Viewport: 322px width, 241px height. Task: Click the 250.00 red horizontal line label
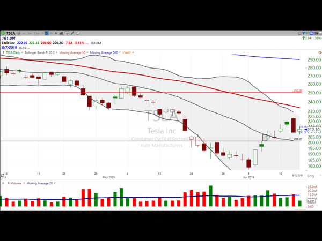pos(298,91)
